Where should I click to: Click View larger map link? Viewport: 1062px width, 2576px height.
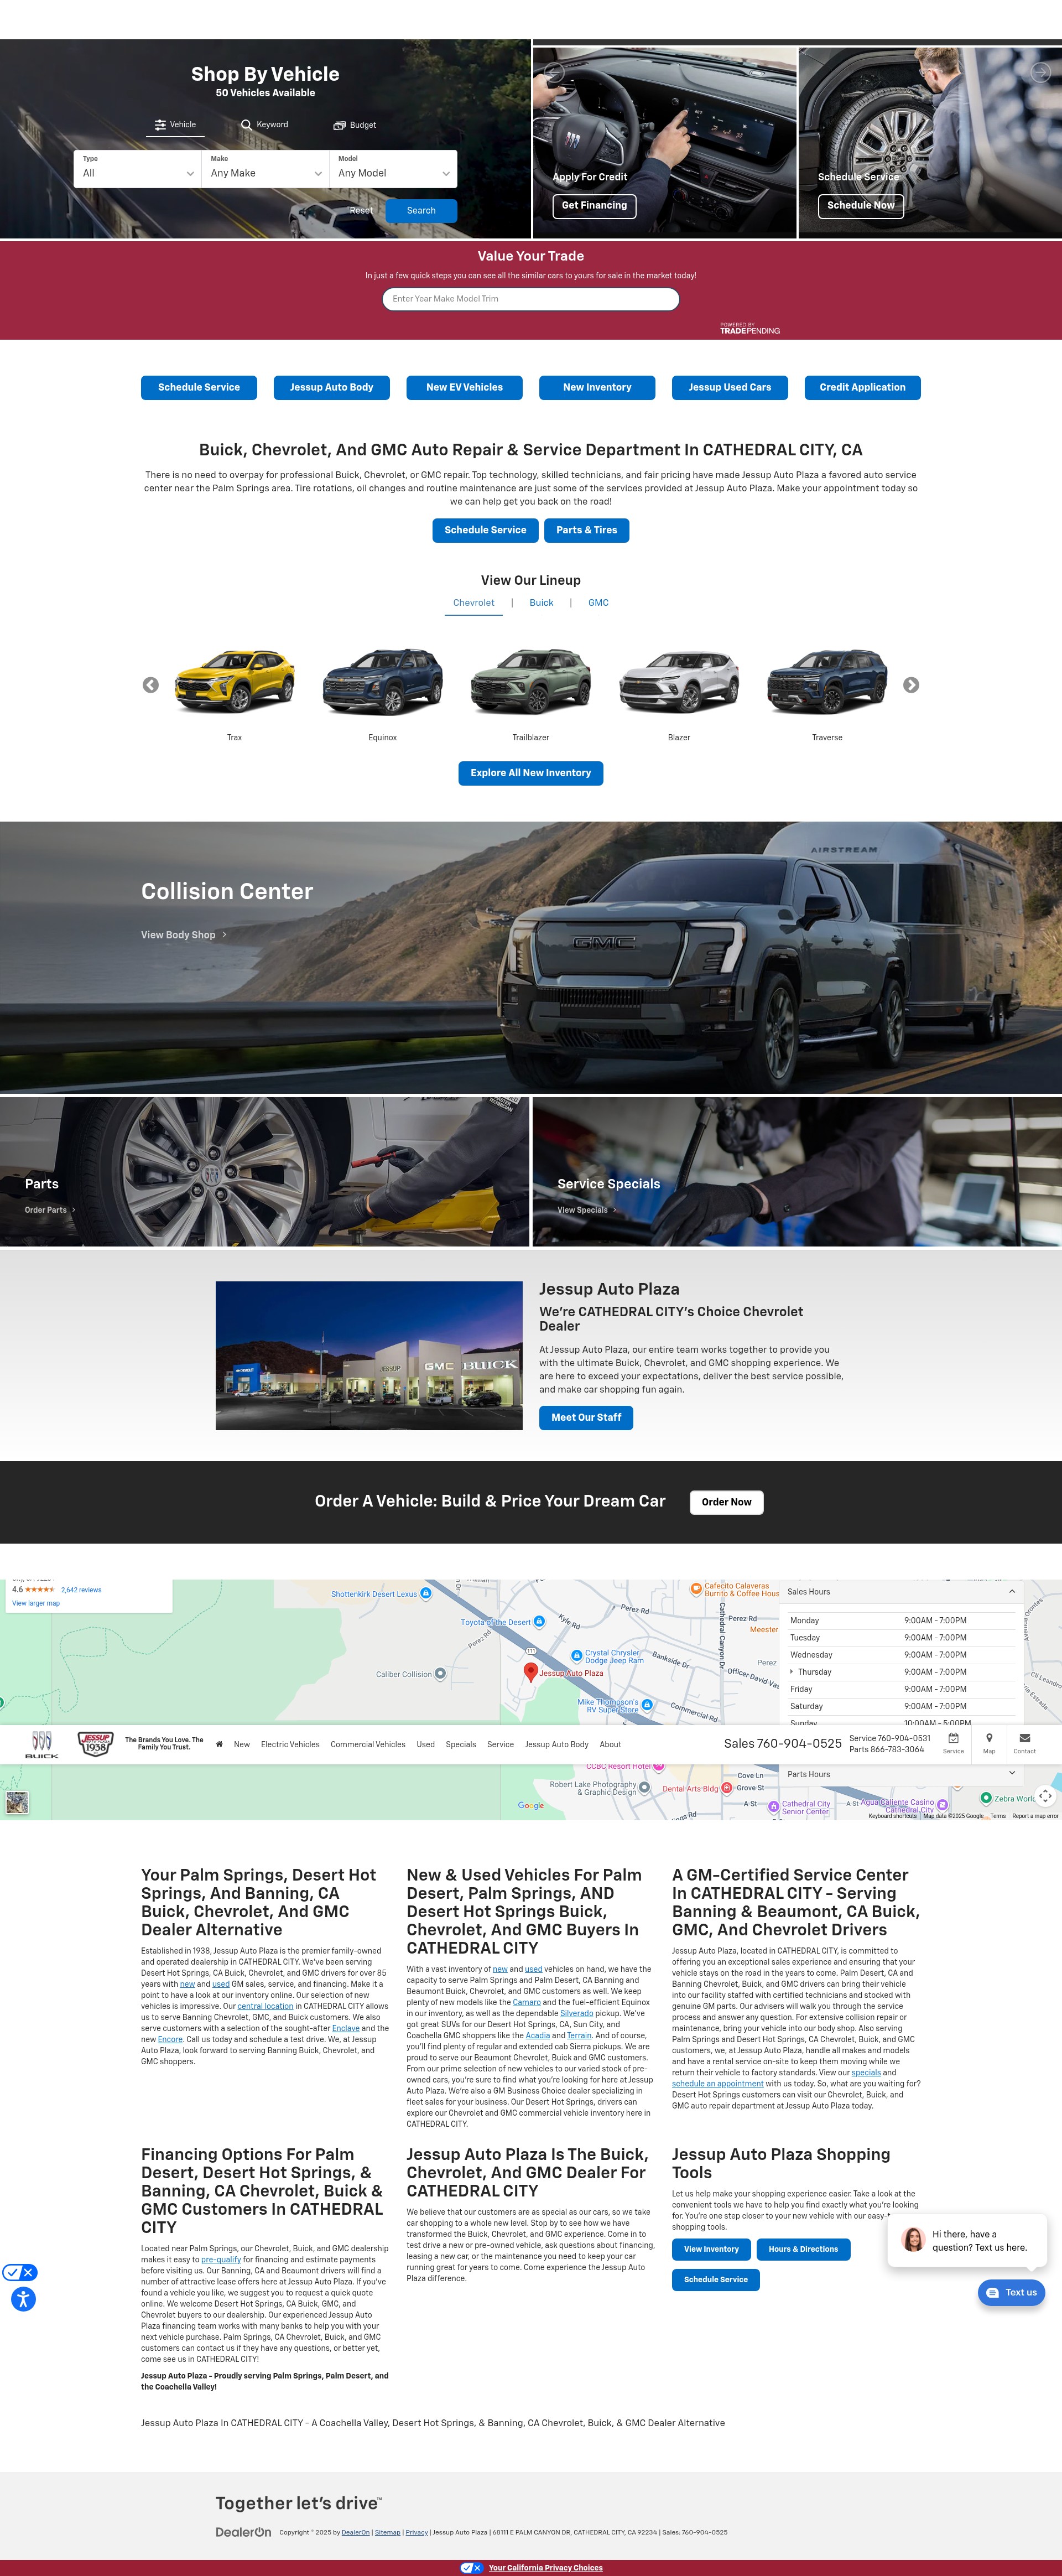(x=36, y=1603)
